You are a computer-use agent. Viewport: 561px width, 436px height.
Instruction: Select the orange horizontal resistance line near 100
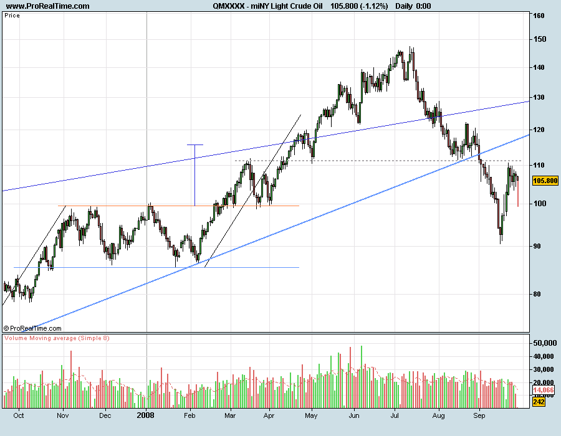178,206
